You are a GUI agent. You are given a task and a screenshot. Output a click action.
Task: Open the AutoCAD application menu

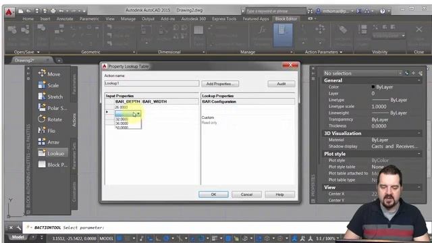(9, 12)
